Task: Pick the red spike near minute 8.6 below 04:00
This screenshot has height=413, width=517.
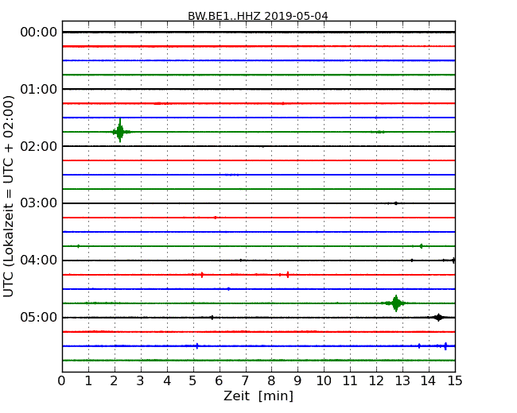Action: click(288, 275)
